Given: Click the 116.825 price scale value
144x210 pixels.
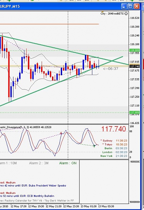Looking at the screenshot, I should (x=135, y=123).
